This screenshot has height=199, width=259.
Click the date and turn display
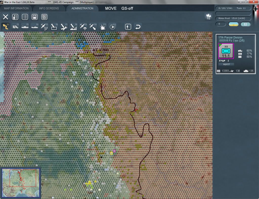(x=233, y=8)
